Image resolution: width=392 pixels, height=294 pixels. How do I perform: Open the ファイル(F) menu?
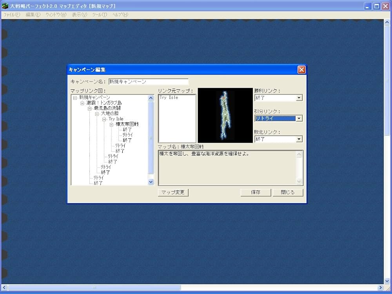point(11,15)
